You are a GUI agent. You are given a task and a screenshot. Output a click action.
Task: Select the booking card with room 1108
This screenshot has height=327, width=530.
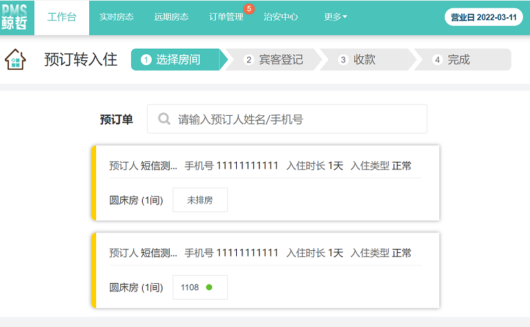(265, 270)
